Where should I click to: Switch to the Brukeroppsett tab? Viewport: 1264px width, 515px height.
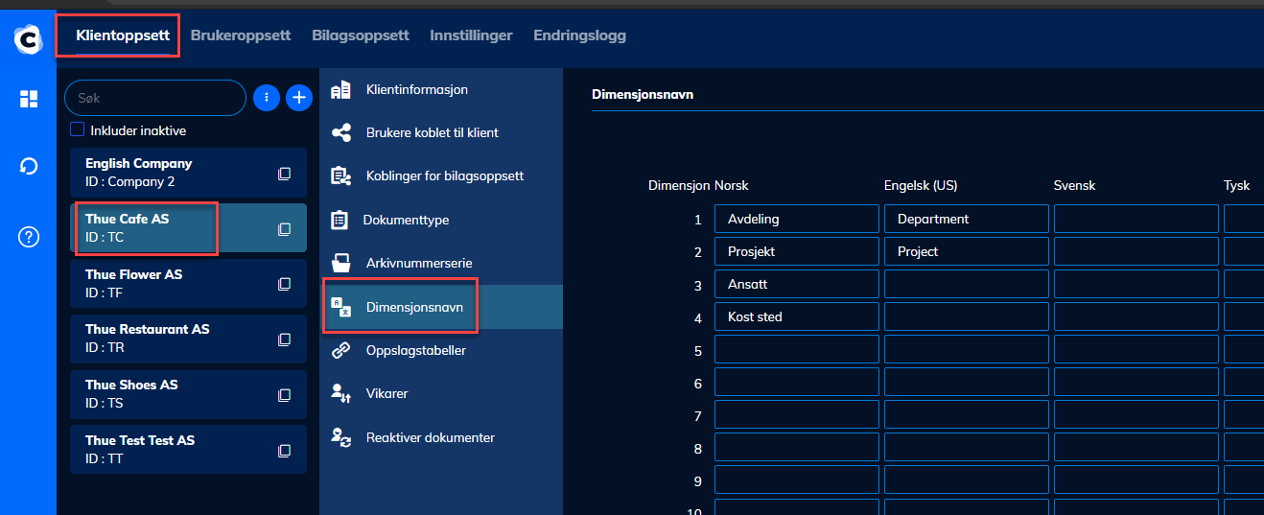click(x=240, y=35)
